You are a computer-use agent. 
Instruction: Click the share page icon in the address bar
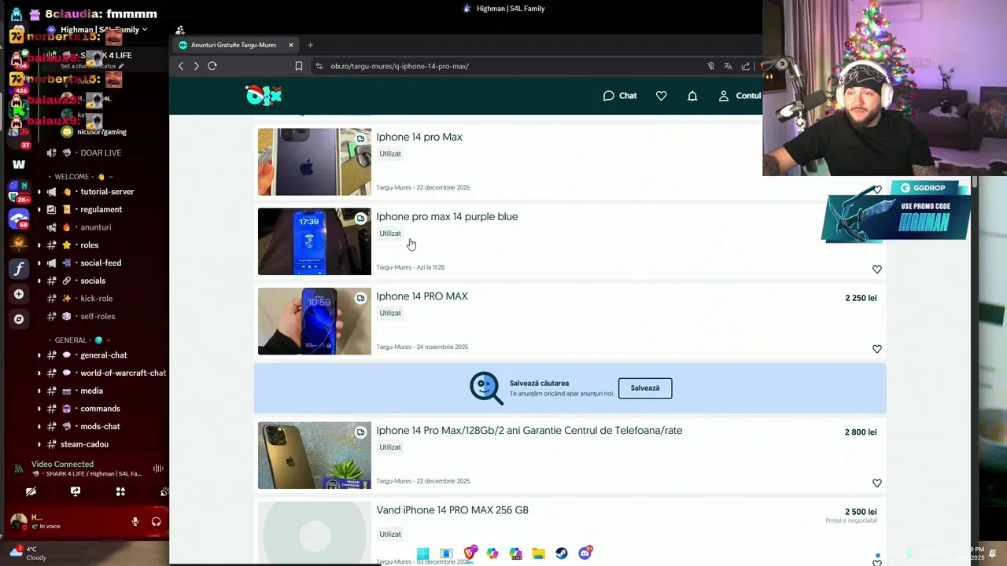click(745, 66)
